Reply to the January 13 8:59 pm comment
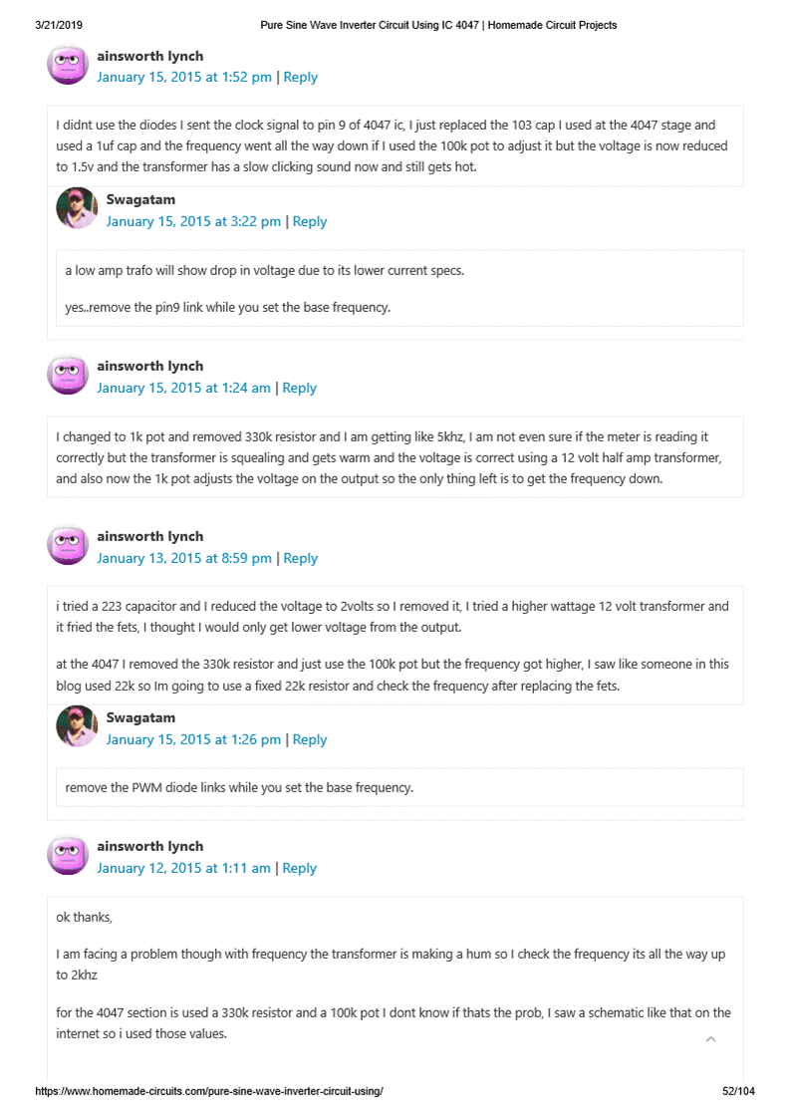Viewport: 790px width, 1118px height. click(300, 558)
